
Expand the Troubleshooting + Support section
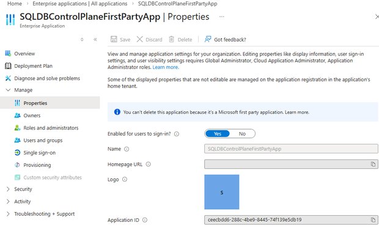8,214
